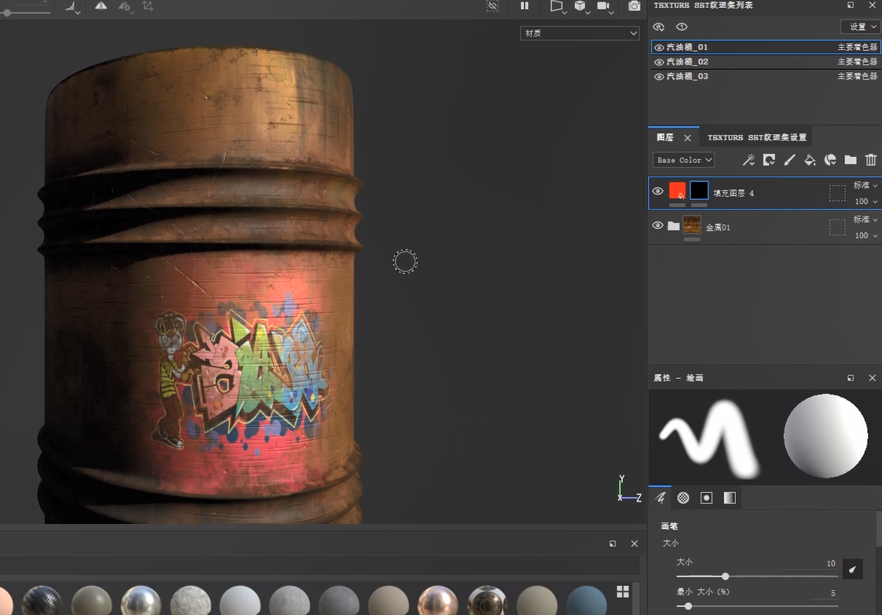This screenshot has width=882, height=615.
Task: Open the Base Color channel dropdown
Action: pyautogui.click(x=683, y=160)
